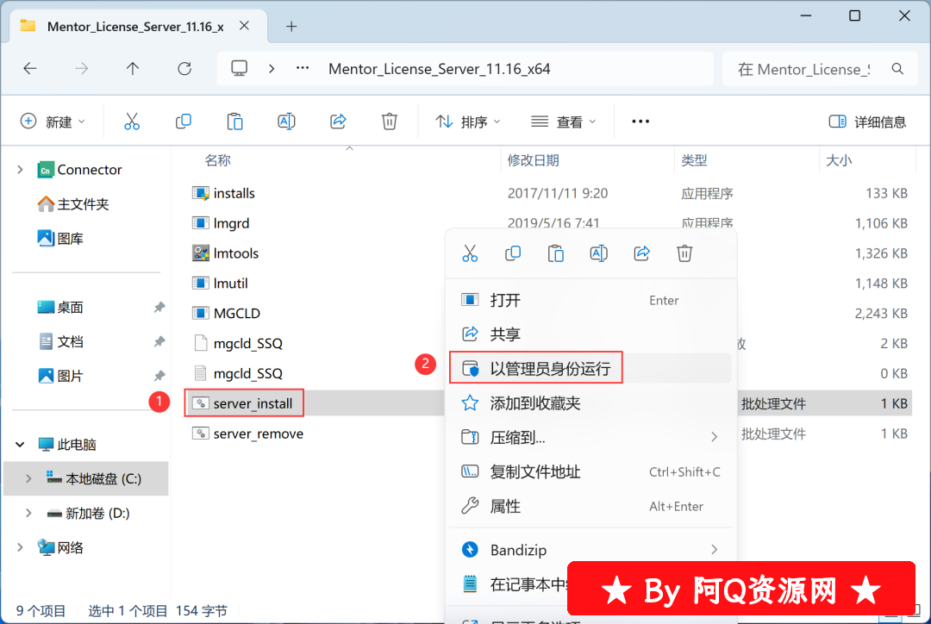Go up one folder level
The image size is (931, 624).
133,69
